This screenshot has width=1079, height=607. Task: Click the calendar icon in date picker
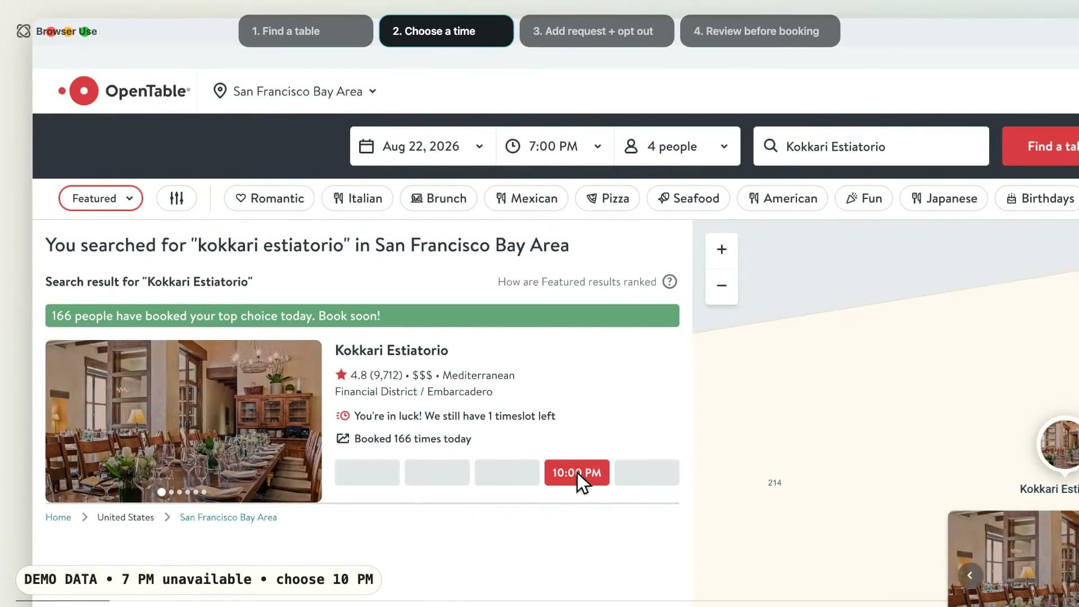tap(366, 146)
